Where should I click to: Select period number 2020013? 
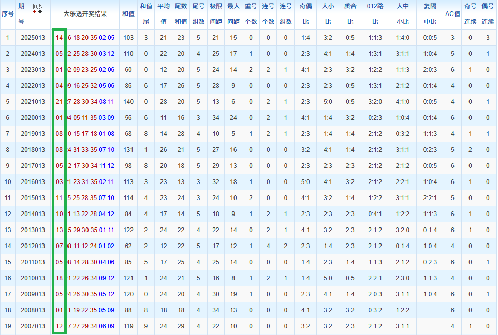pos(33,118)
